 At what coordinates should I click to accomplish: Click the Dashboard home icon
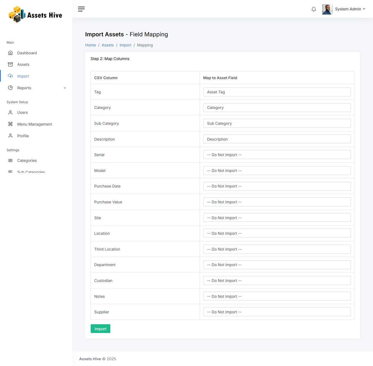click(10, 53)
